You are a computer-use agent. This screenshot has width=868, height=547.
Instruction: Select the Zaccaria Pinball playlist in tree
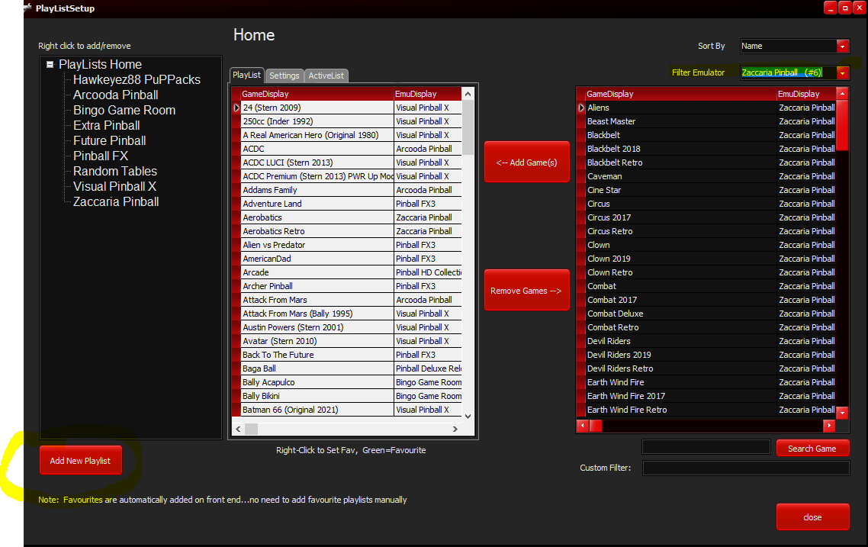point(116,202)
